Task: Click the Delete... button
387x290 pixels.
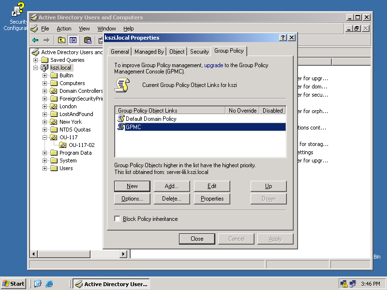Action: tap(172, 199)
